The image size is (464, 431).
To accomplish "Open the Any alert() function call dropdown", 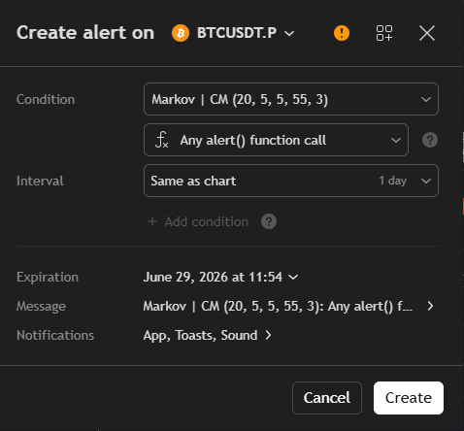I will coord(276,140).
